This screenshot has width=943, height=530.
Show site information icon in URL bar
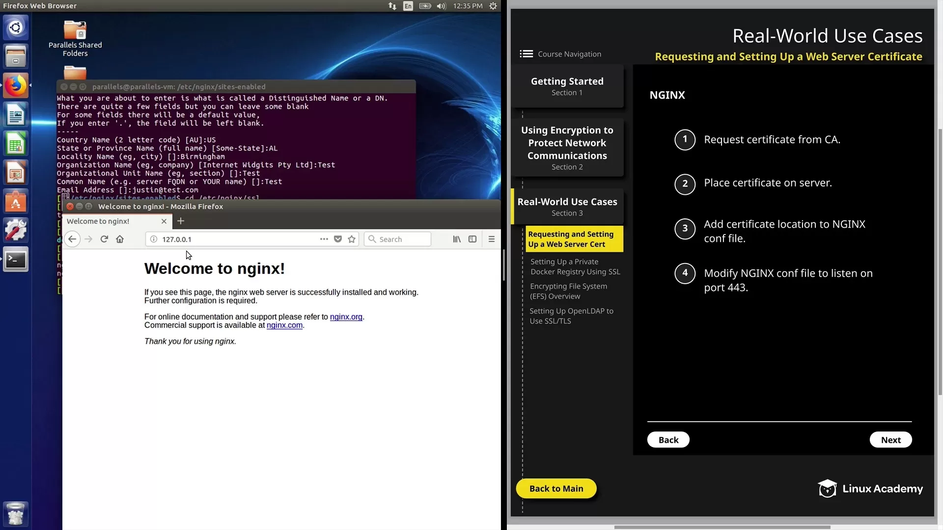[154, 239]
